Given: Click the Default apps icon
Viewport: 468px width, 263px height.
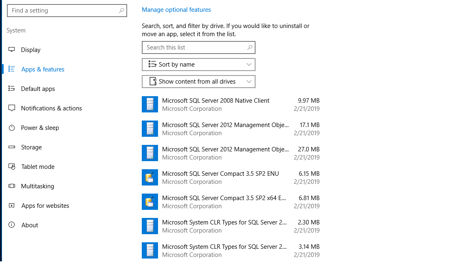Looking at the screenshot, I should (x=12, y=88).
